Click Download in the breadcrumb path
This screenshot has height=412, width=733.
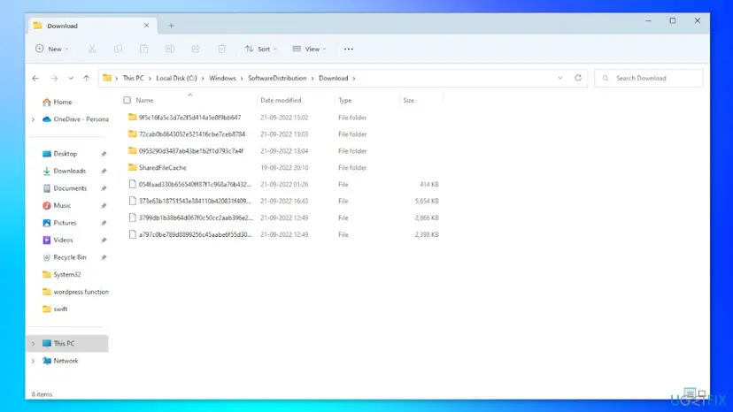[334, 78]
